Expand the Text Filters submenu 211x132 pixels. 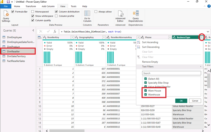point(170,67)
